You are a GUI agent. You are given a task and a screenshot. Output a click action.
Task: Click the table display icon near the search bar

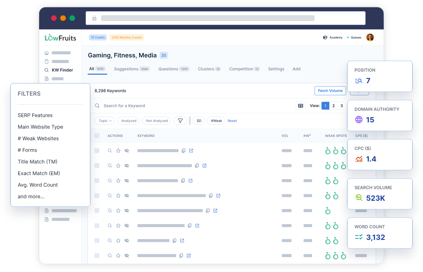(300, 106)
